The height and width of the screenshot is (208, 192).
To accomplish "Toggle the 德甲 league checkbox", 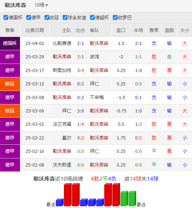I will click(x=29, y=18).
